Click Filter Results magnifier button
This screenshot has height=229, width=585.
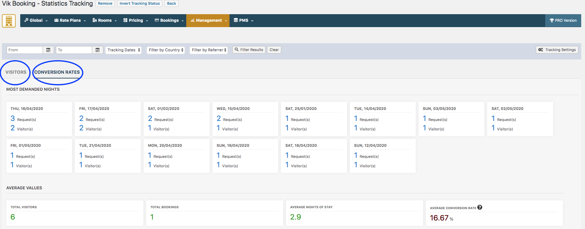click(249, 50)
